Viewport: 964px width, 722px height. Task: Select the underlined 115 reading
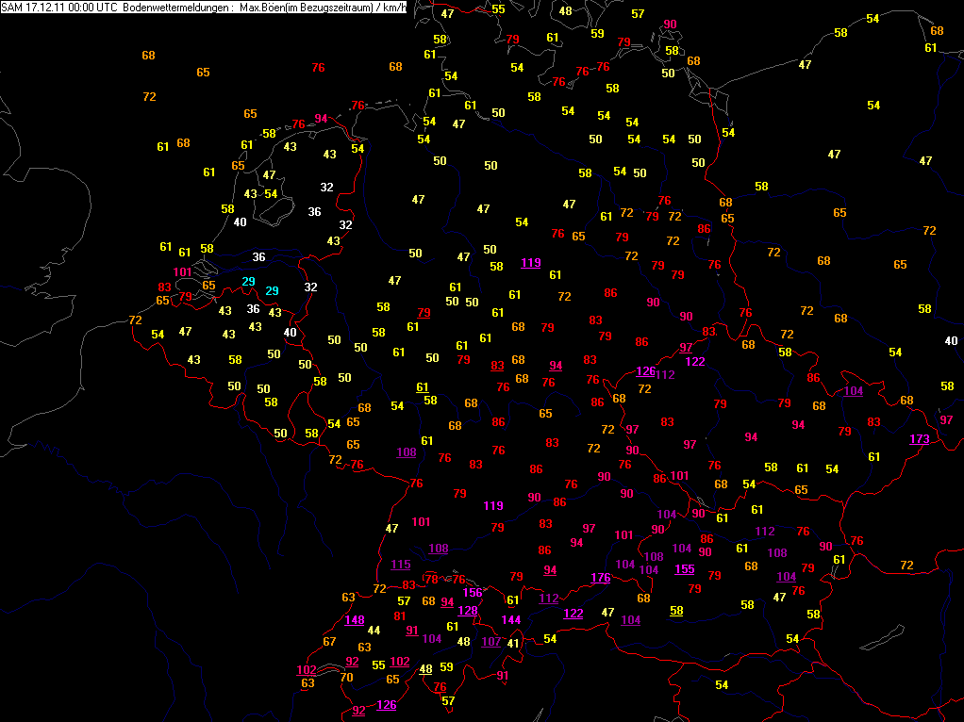coord(400,564)
